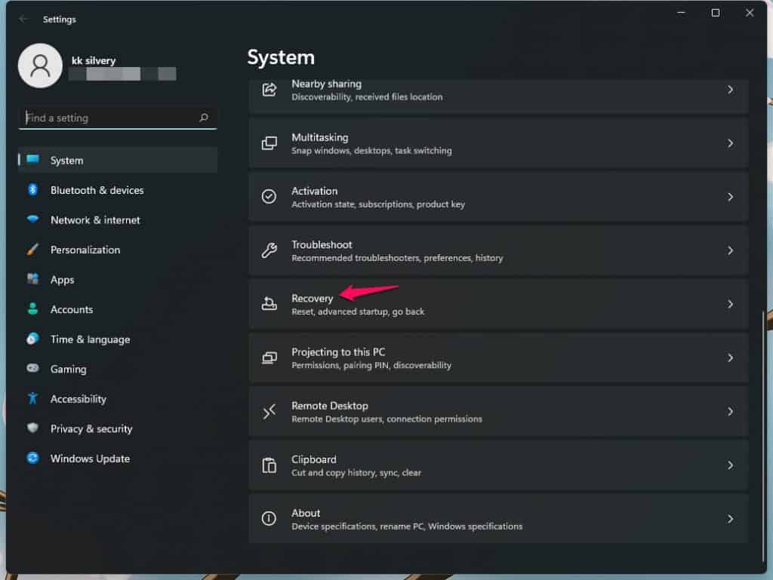Click the Personalization brush icon
Image resolution: width=773 pixels, height=580 pixels.
33,249
